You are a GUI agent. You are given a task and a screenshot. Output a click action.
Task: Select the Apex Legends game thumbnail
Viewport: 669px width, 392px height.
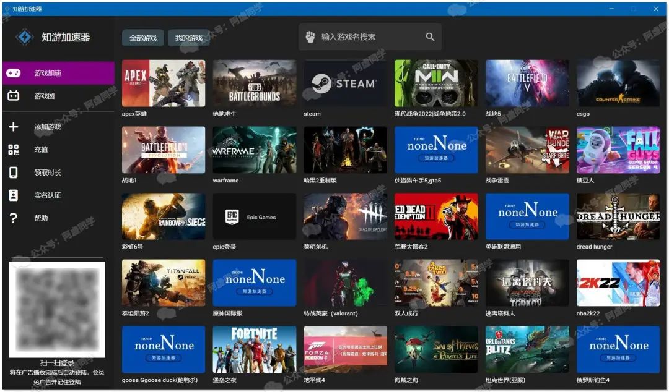164,83
